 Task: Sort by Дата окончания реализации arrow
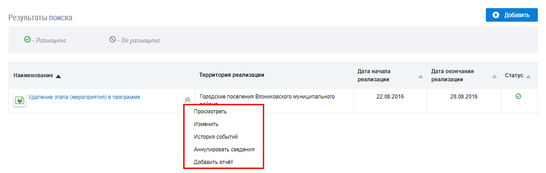tap(494, 76)
